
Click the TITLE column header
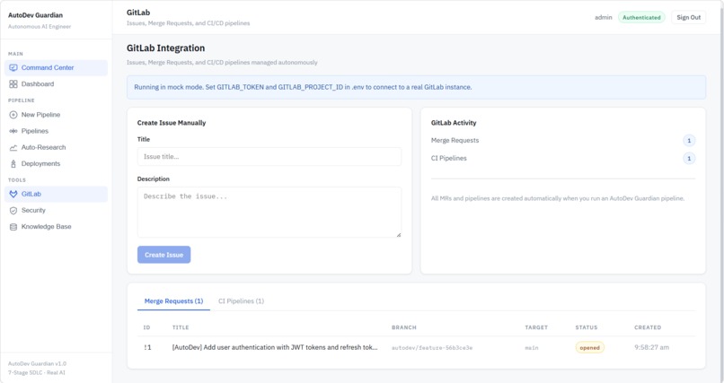point(181,327)
